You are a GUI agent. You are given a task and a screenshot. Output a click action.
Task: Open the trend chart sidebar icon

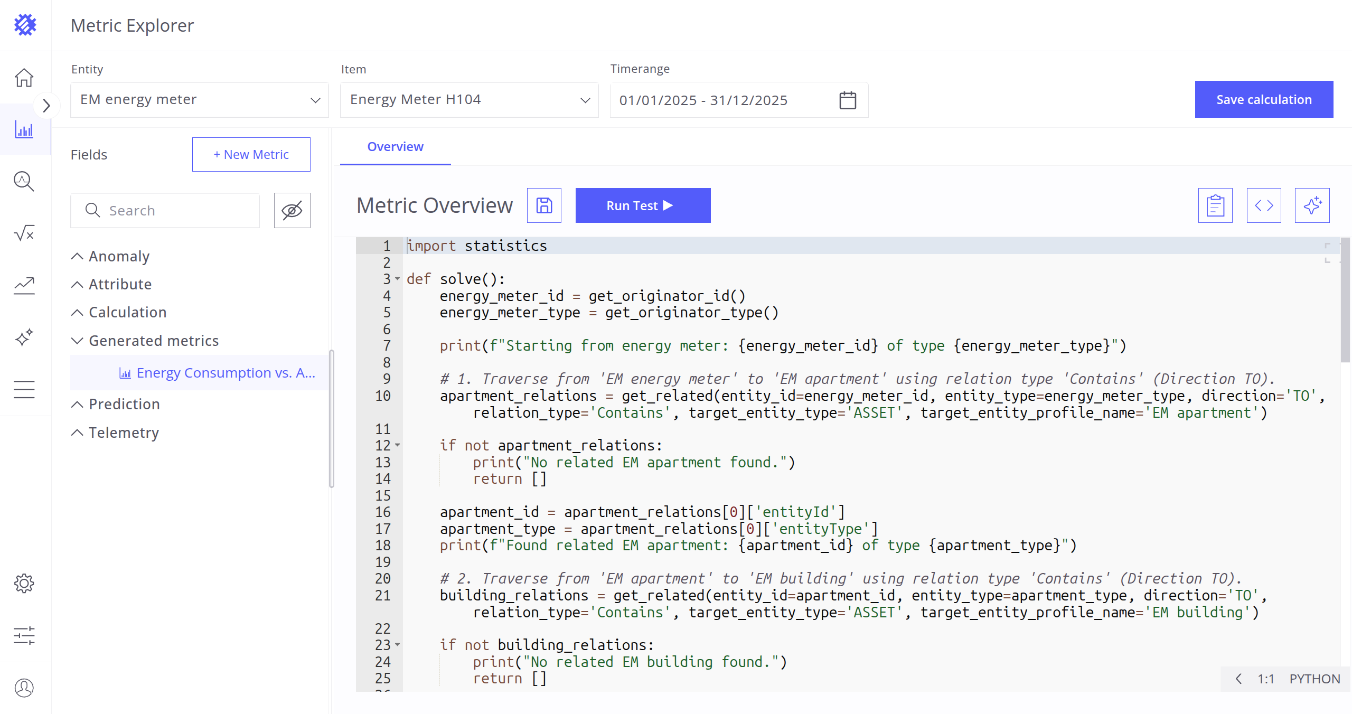[x=24, y=286]
